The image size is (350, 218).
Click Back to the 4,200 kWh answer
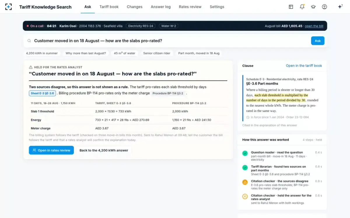tap(104, 150)
